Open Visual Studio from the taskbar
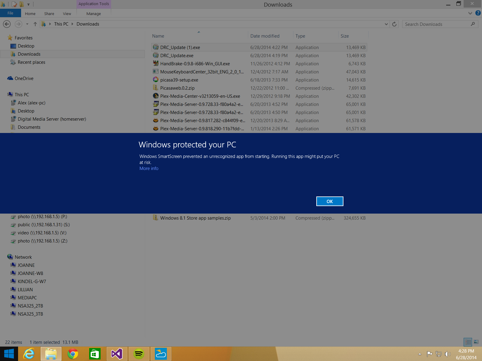 tap(117, 354)
